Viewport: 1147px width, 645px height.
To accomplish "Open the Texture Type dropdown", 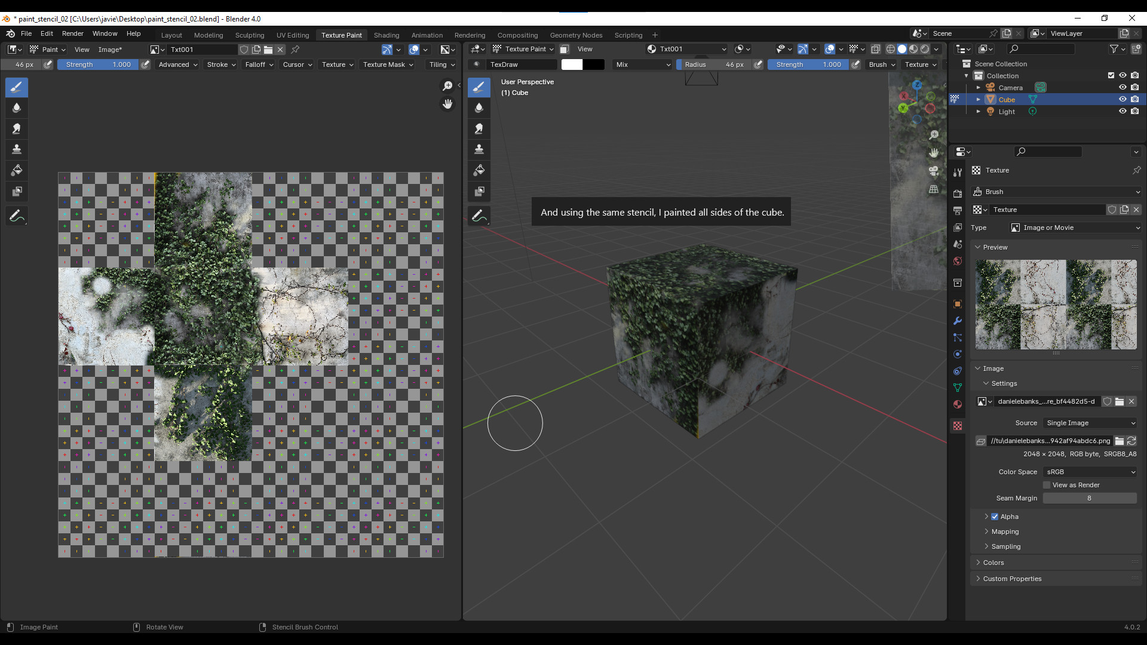I will [1075, 228].
